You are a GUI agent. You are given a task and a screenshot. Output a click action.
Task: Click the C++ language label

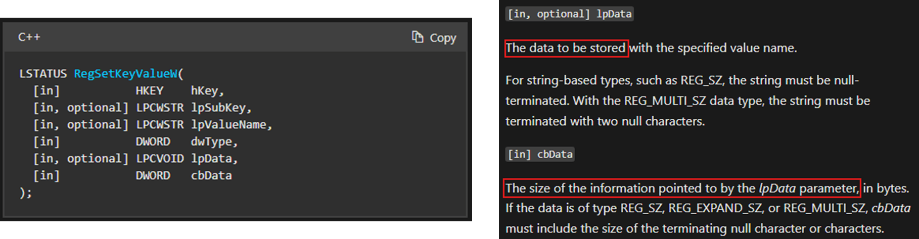tap(29, 37)
